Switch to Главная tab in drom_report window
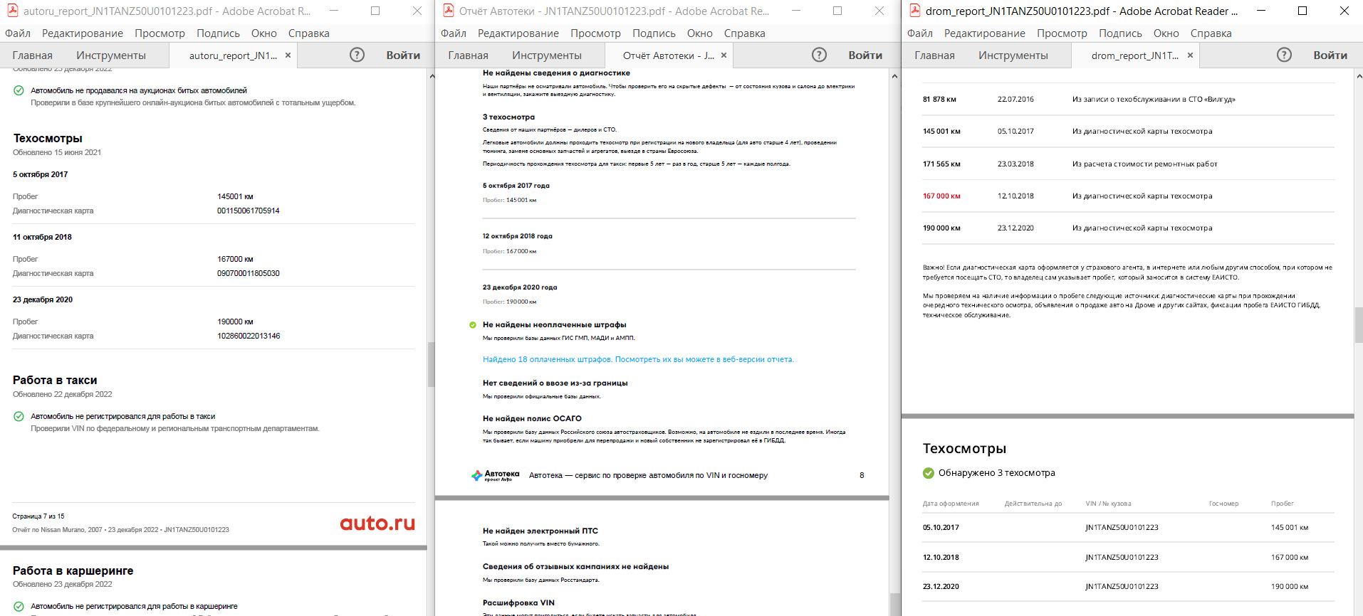This screenshot has width=1363, height=616. click(935, 55)
